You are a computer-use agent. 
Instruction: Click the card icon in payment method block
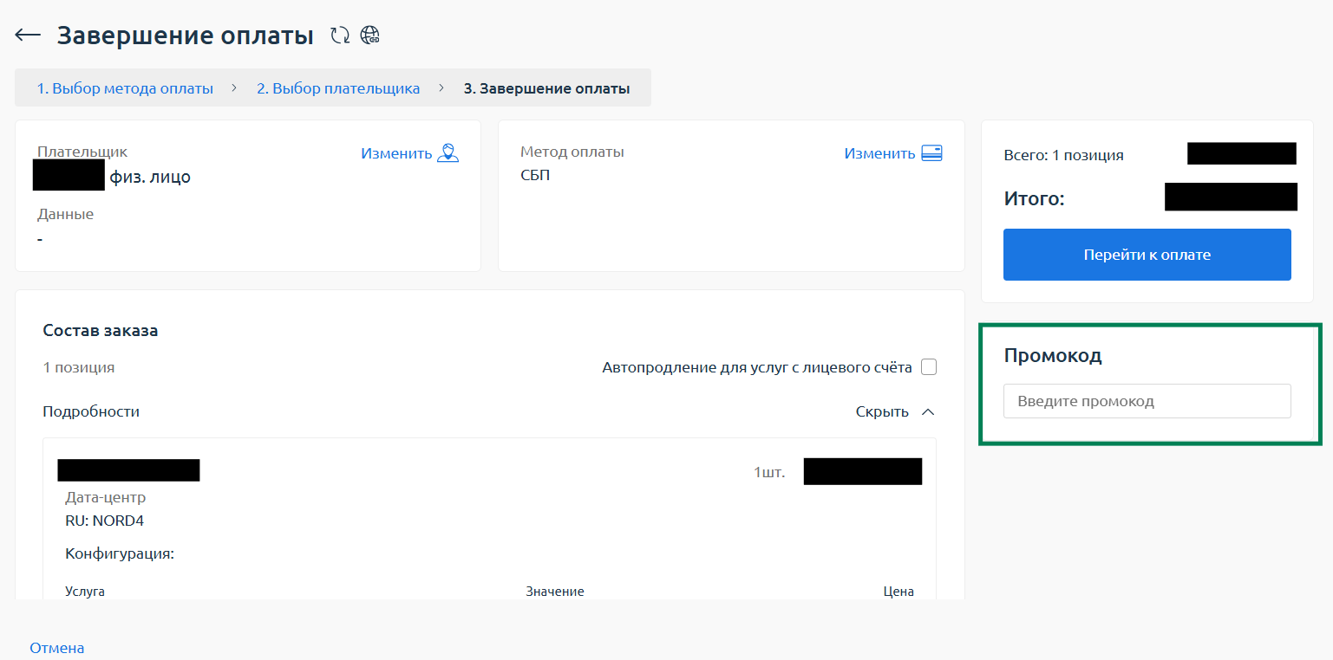(x=931, y=153)
